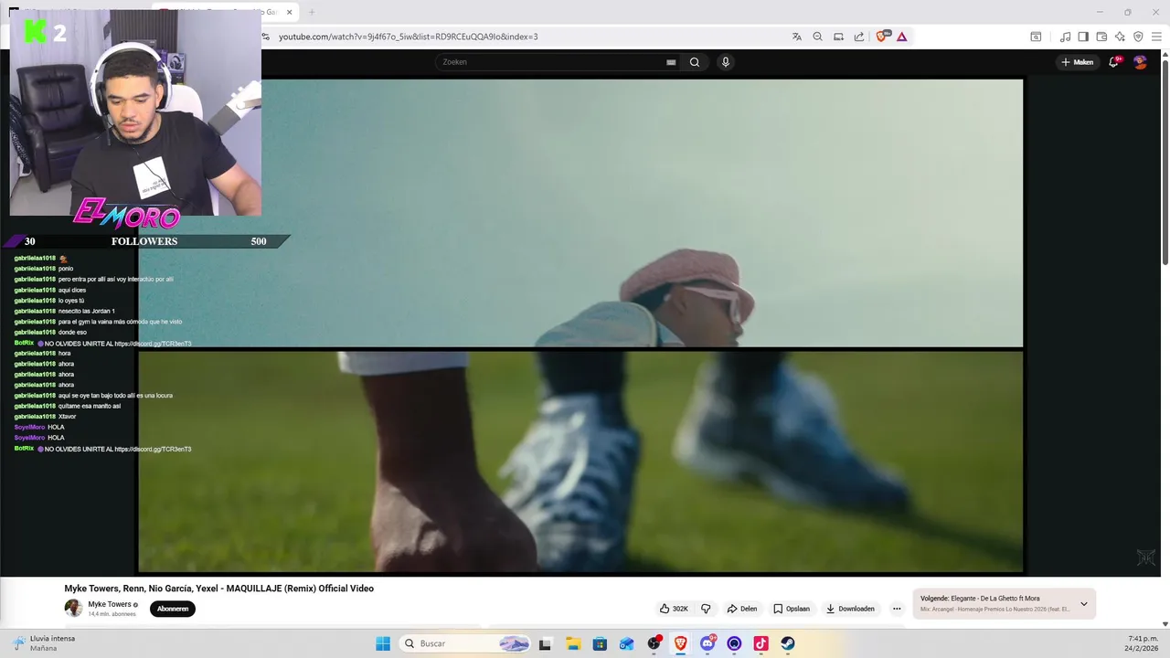This screenshot has width=1170, height=658.
Task: Open OBS Studio from the taskbar
Action: 654,643
